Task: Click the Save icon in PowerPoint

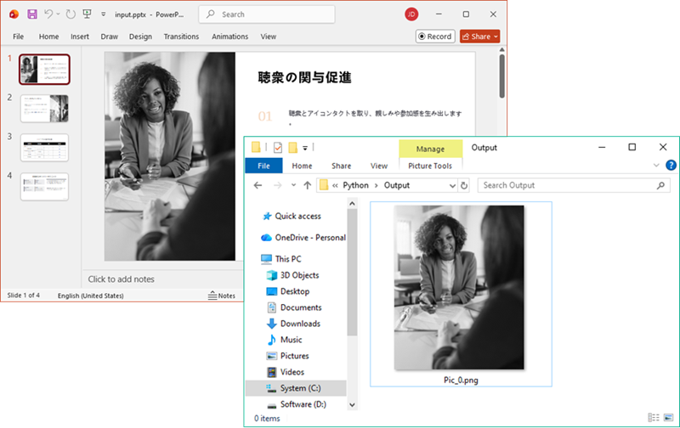Action: (32, 14)
